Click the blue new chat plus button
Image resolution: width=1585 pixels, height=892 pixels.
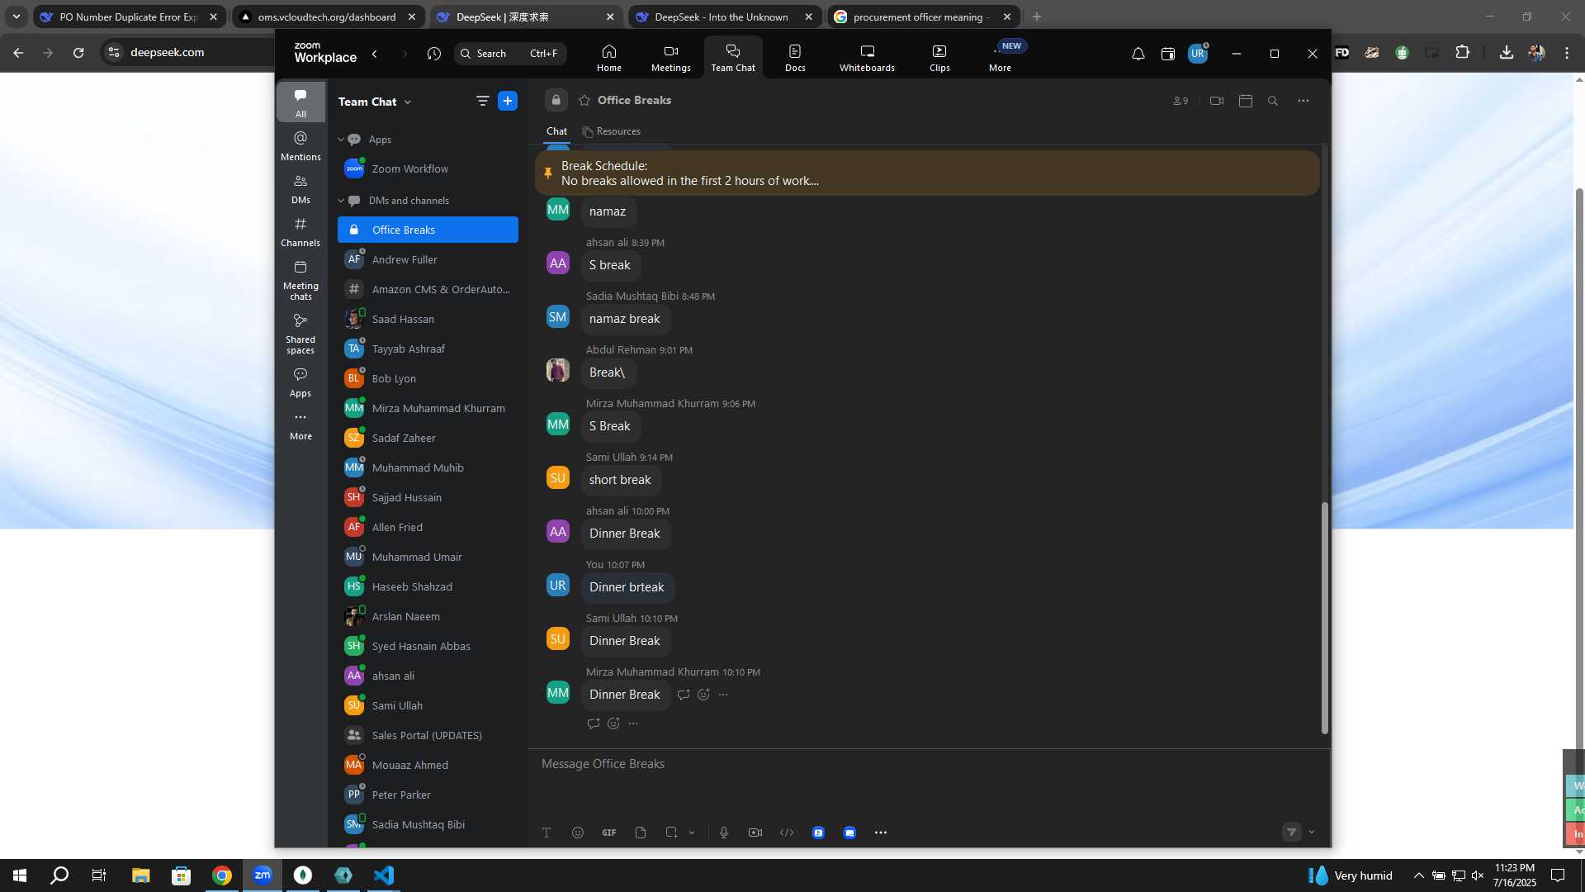click(x=508, y=101)
